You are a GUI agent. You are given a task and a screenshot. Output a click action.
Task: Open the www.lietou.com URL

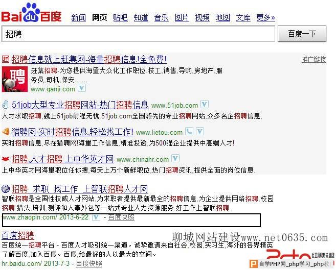click(159, 132)
